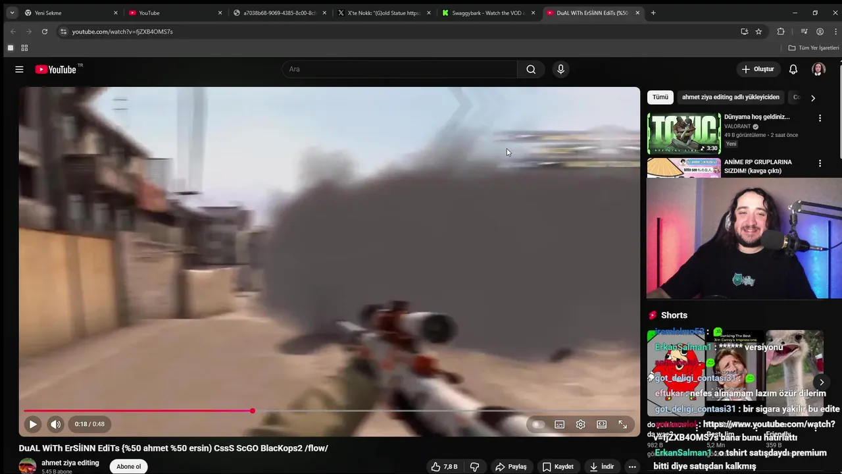Open the media controls icon in toolbar
842x474 pixels.
tap(804, 32)
